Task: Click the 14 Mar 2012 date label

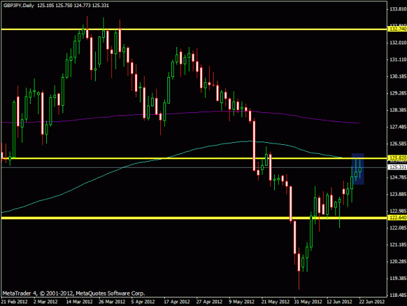Action: click(79, 302)
